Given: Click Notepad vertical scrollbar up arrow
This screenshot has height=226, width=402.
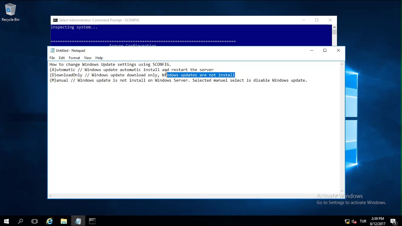Looking at the screenshot, I should coord(342,64).
